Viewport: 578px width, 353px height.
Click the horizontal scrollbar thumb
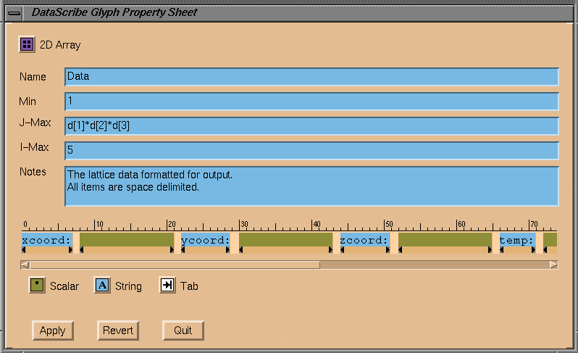pyautogui.click(x=175, y=265)
